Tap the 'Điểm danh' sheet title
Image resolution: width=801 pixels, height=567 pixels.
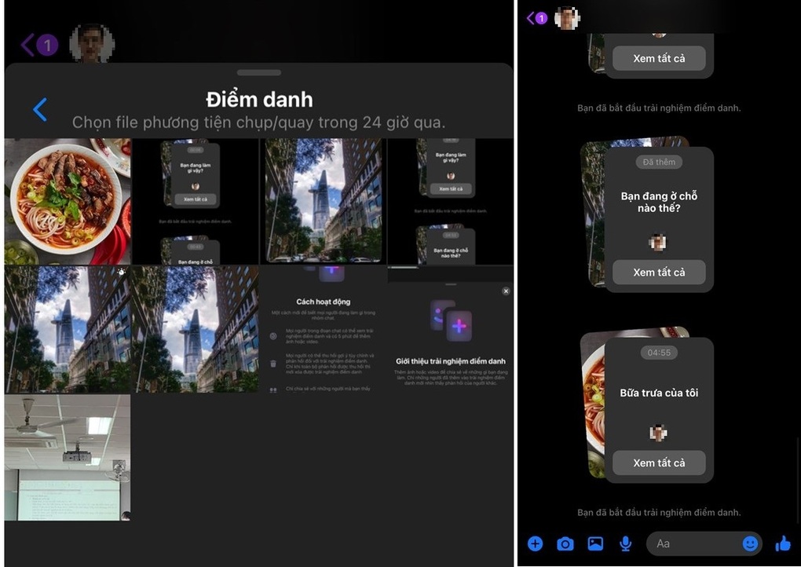point(259,100)
